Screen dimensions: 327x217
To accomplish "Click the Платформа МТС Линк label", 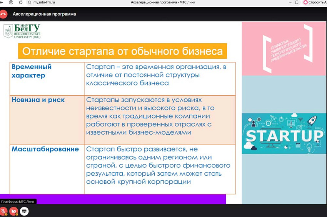I will coord(18,202).
